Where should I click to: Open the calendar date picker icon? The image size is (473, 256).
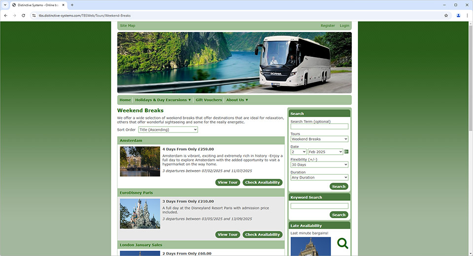click(x=346, y=152)
